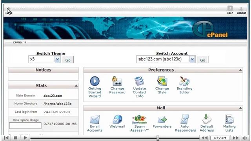Open the Change Password icon

click(117, 81)
